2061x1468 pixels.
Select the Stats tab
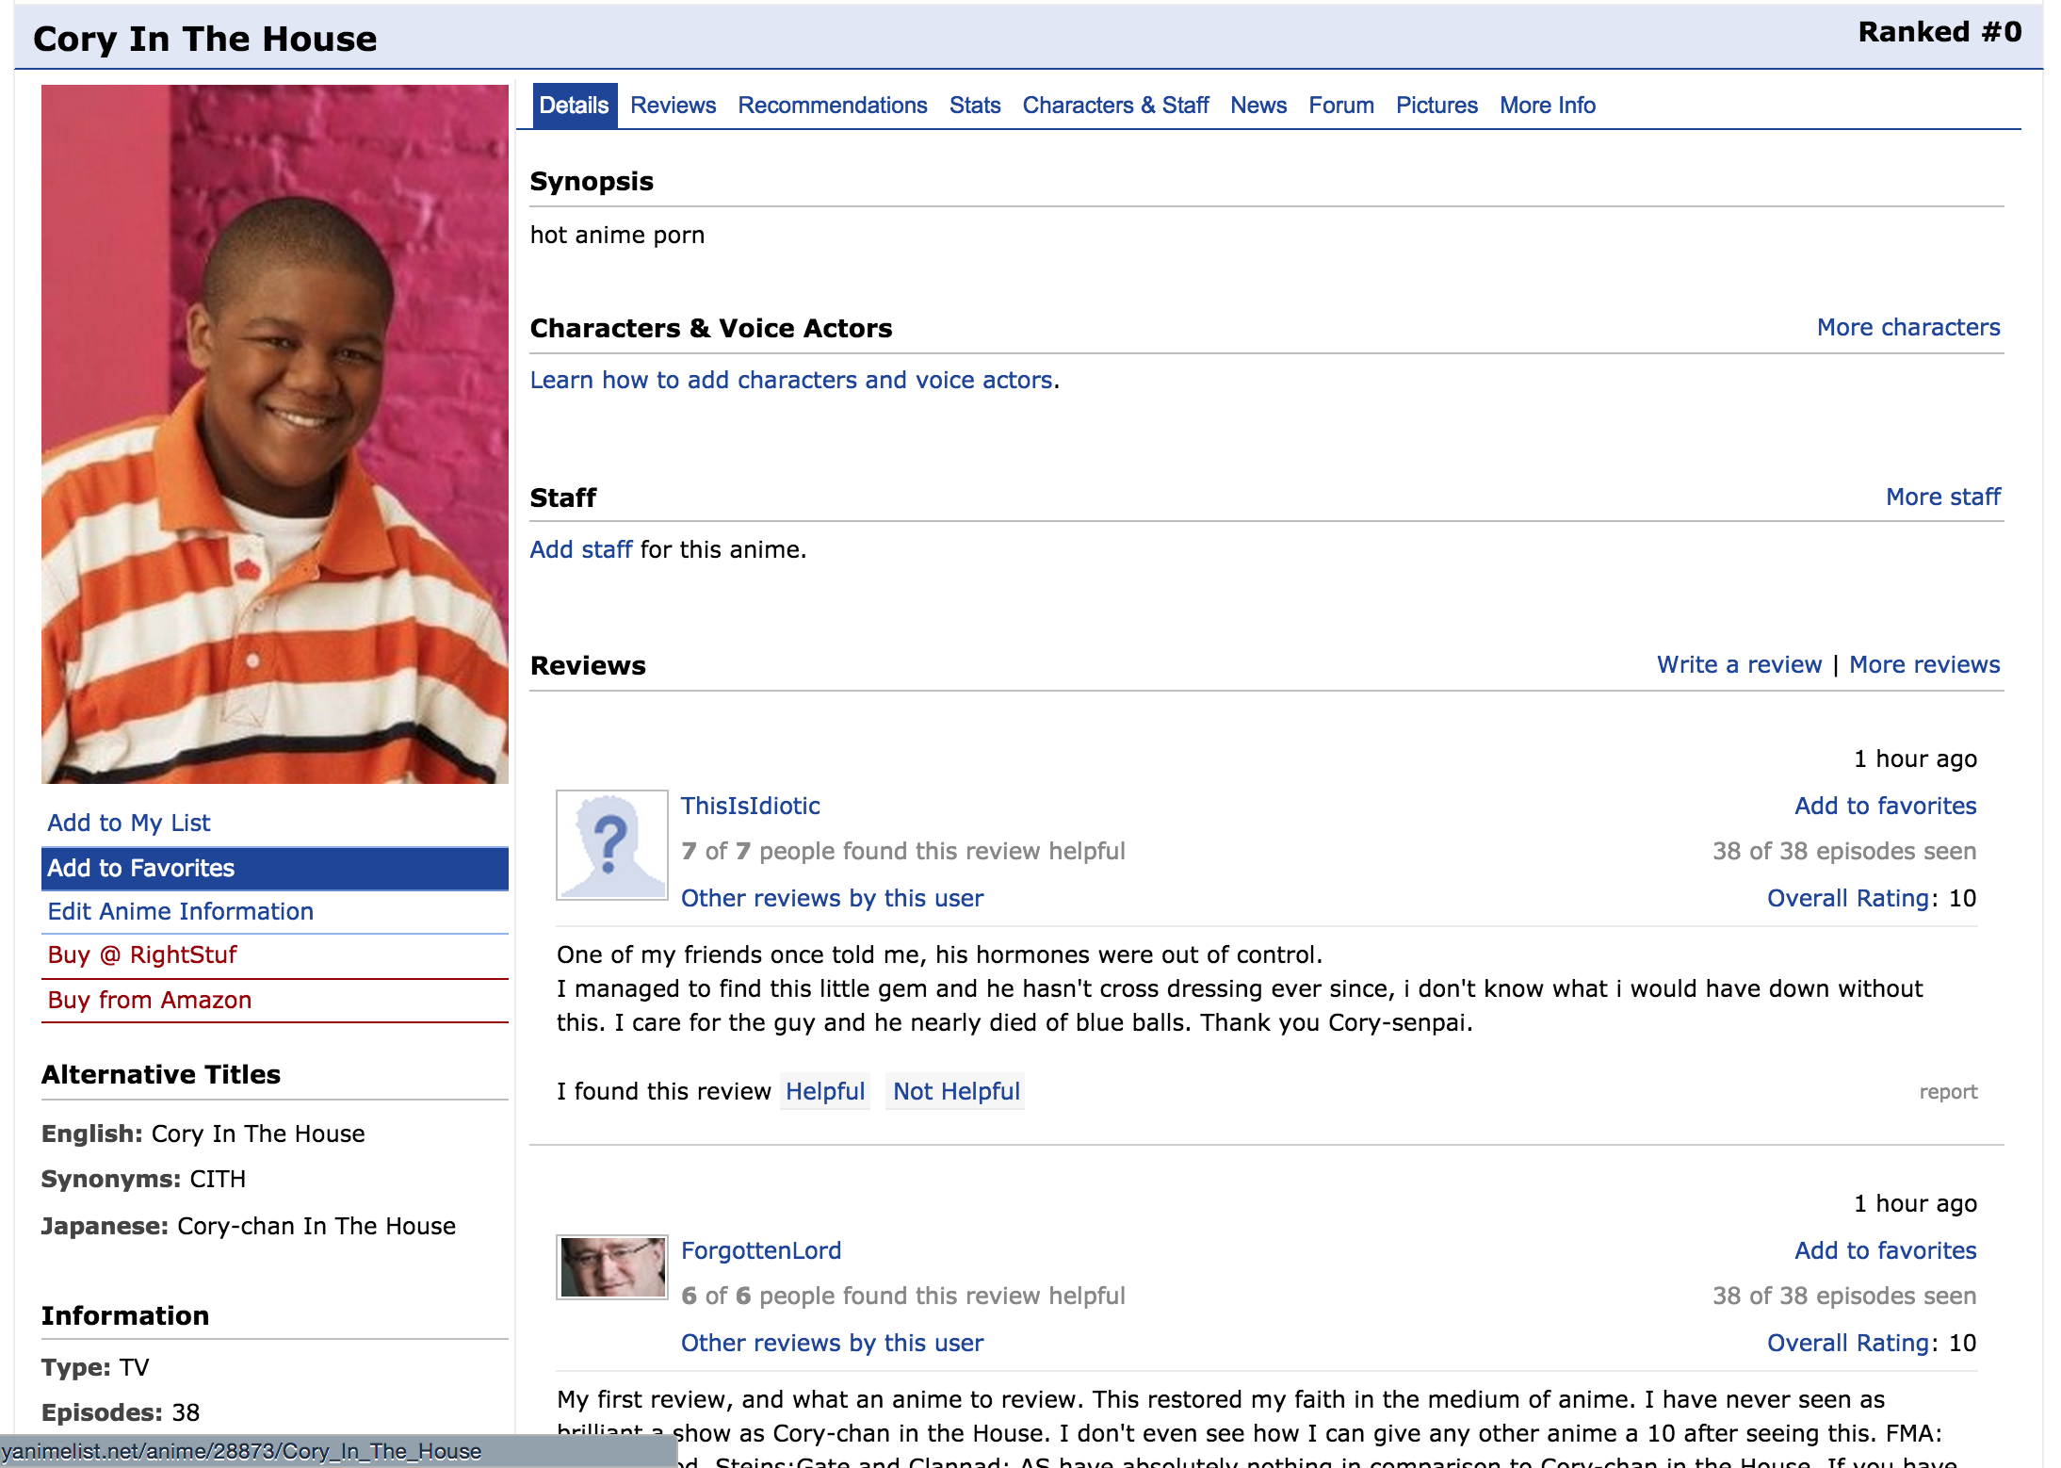[974, 106]
